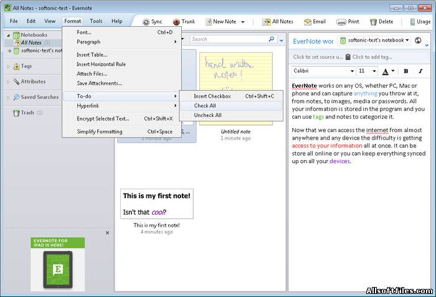
Task: Choose Insert Table... menu item
Action: (x=121, y=55)
